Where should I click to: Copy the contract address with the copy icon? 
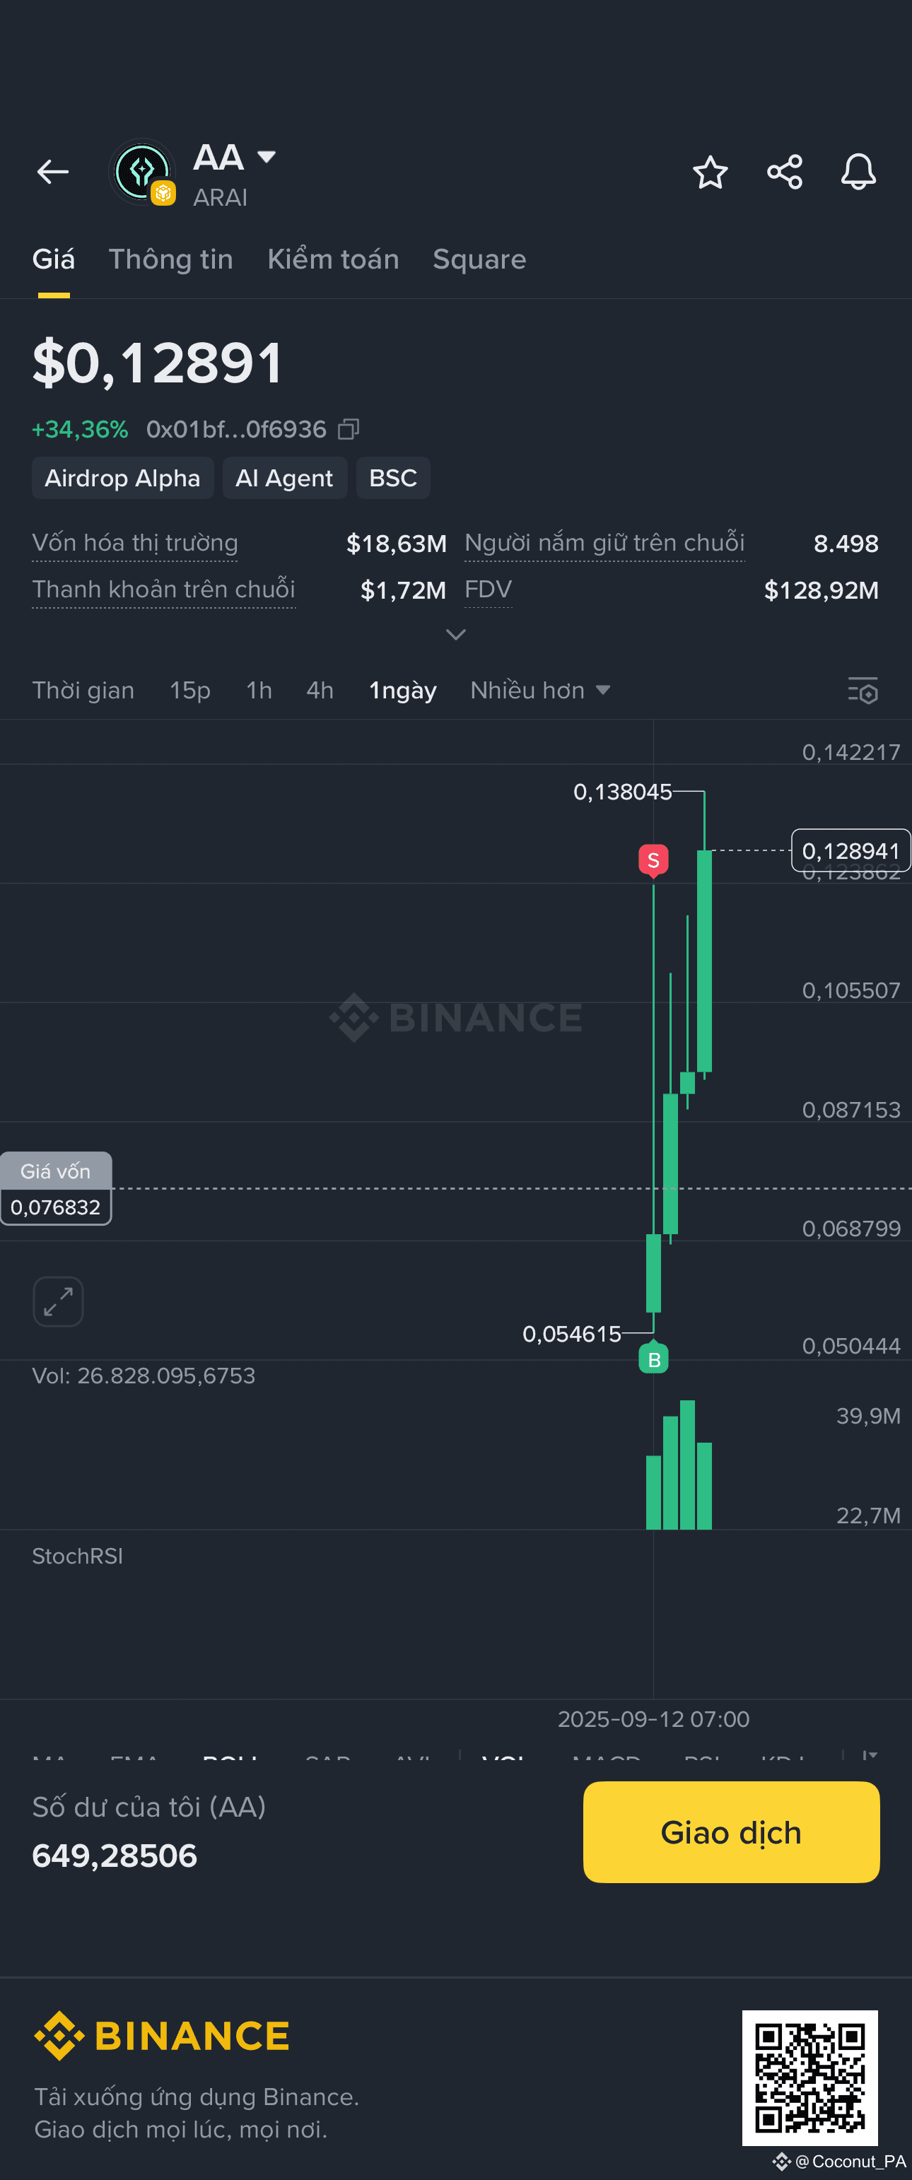pos(349,430)
